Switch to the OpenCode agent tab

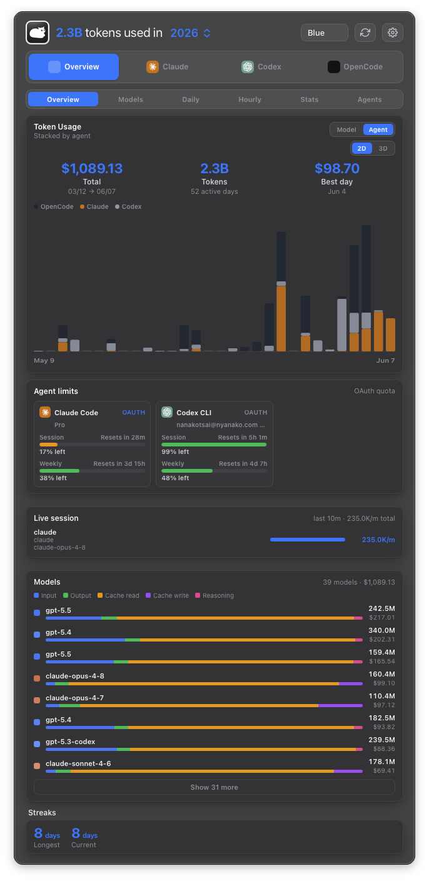[355, 67]
